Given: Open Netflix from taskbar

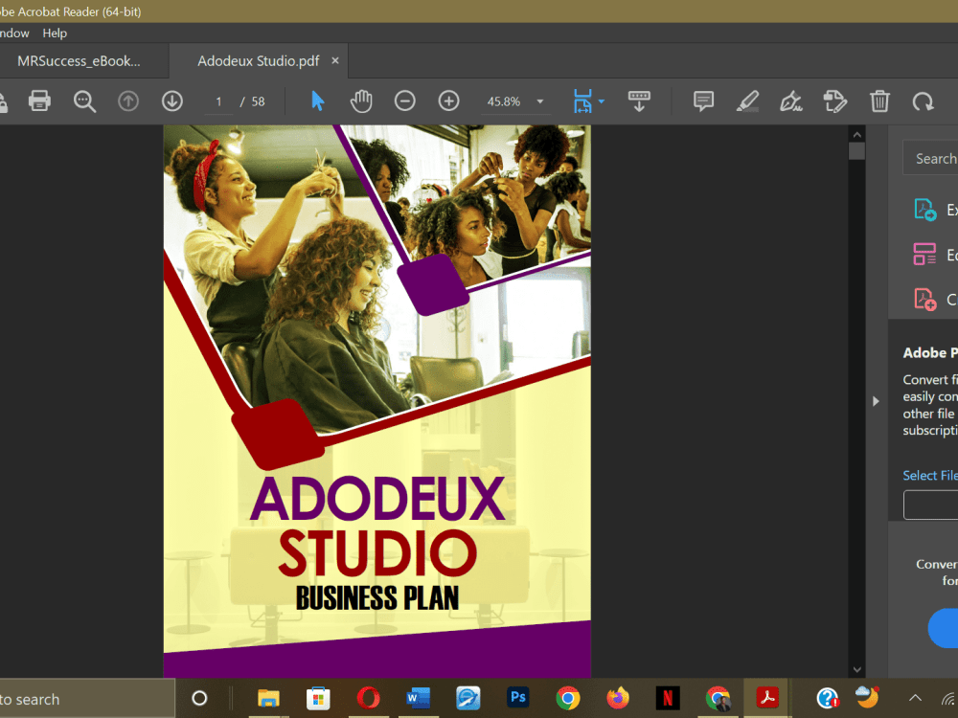Looking at the screenshot, I should [668, 698].
